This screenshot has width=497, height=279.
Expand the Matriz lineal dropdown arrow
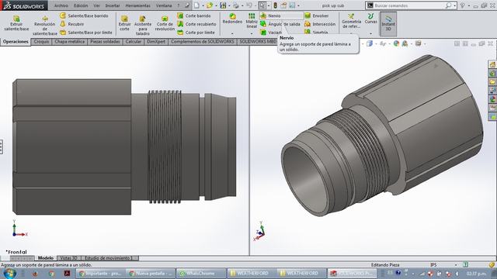(252, 33)
